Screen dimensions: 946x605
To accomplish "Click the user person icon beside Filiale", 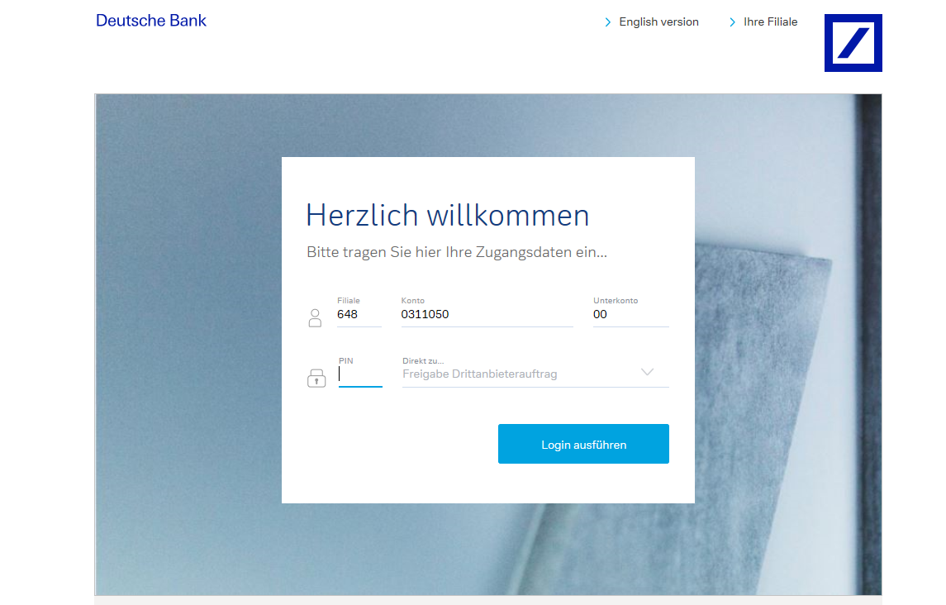I will tap(315, 317).
